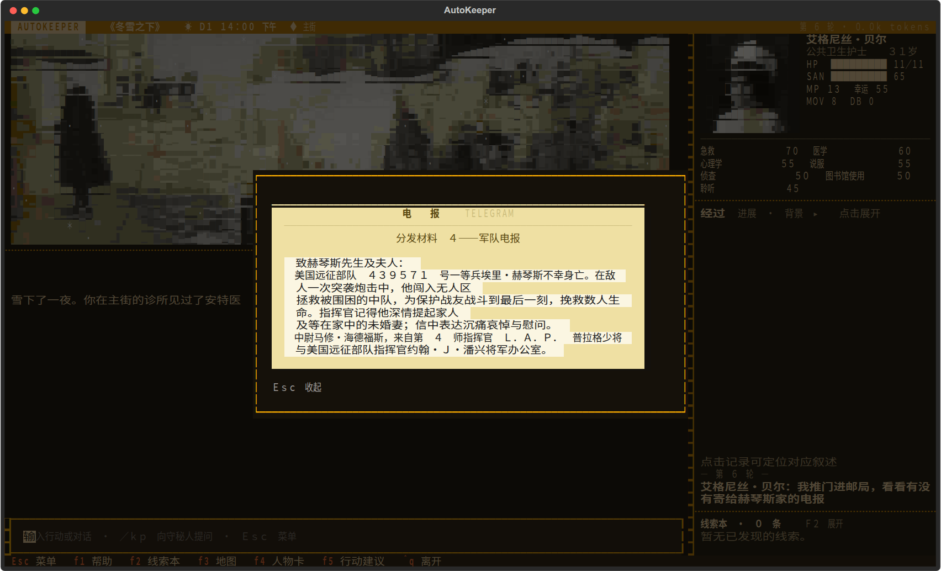Select the round counter 第 6 轮 in the top bar

coord(817,27)
